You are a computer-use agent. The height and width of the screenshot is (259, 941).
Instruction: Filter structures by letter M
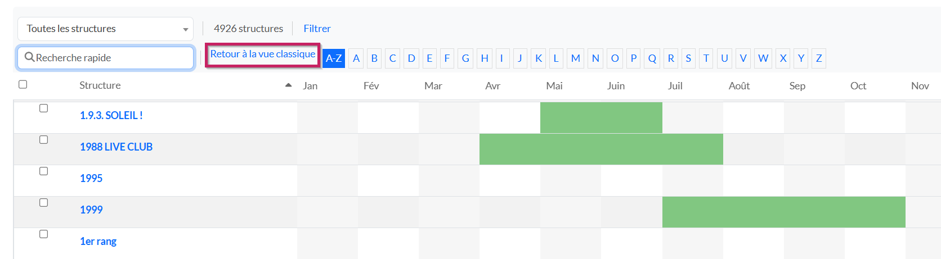click(575, 58)
